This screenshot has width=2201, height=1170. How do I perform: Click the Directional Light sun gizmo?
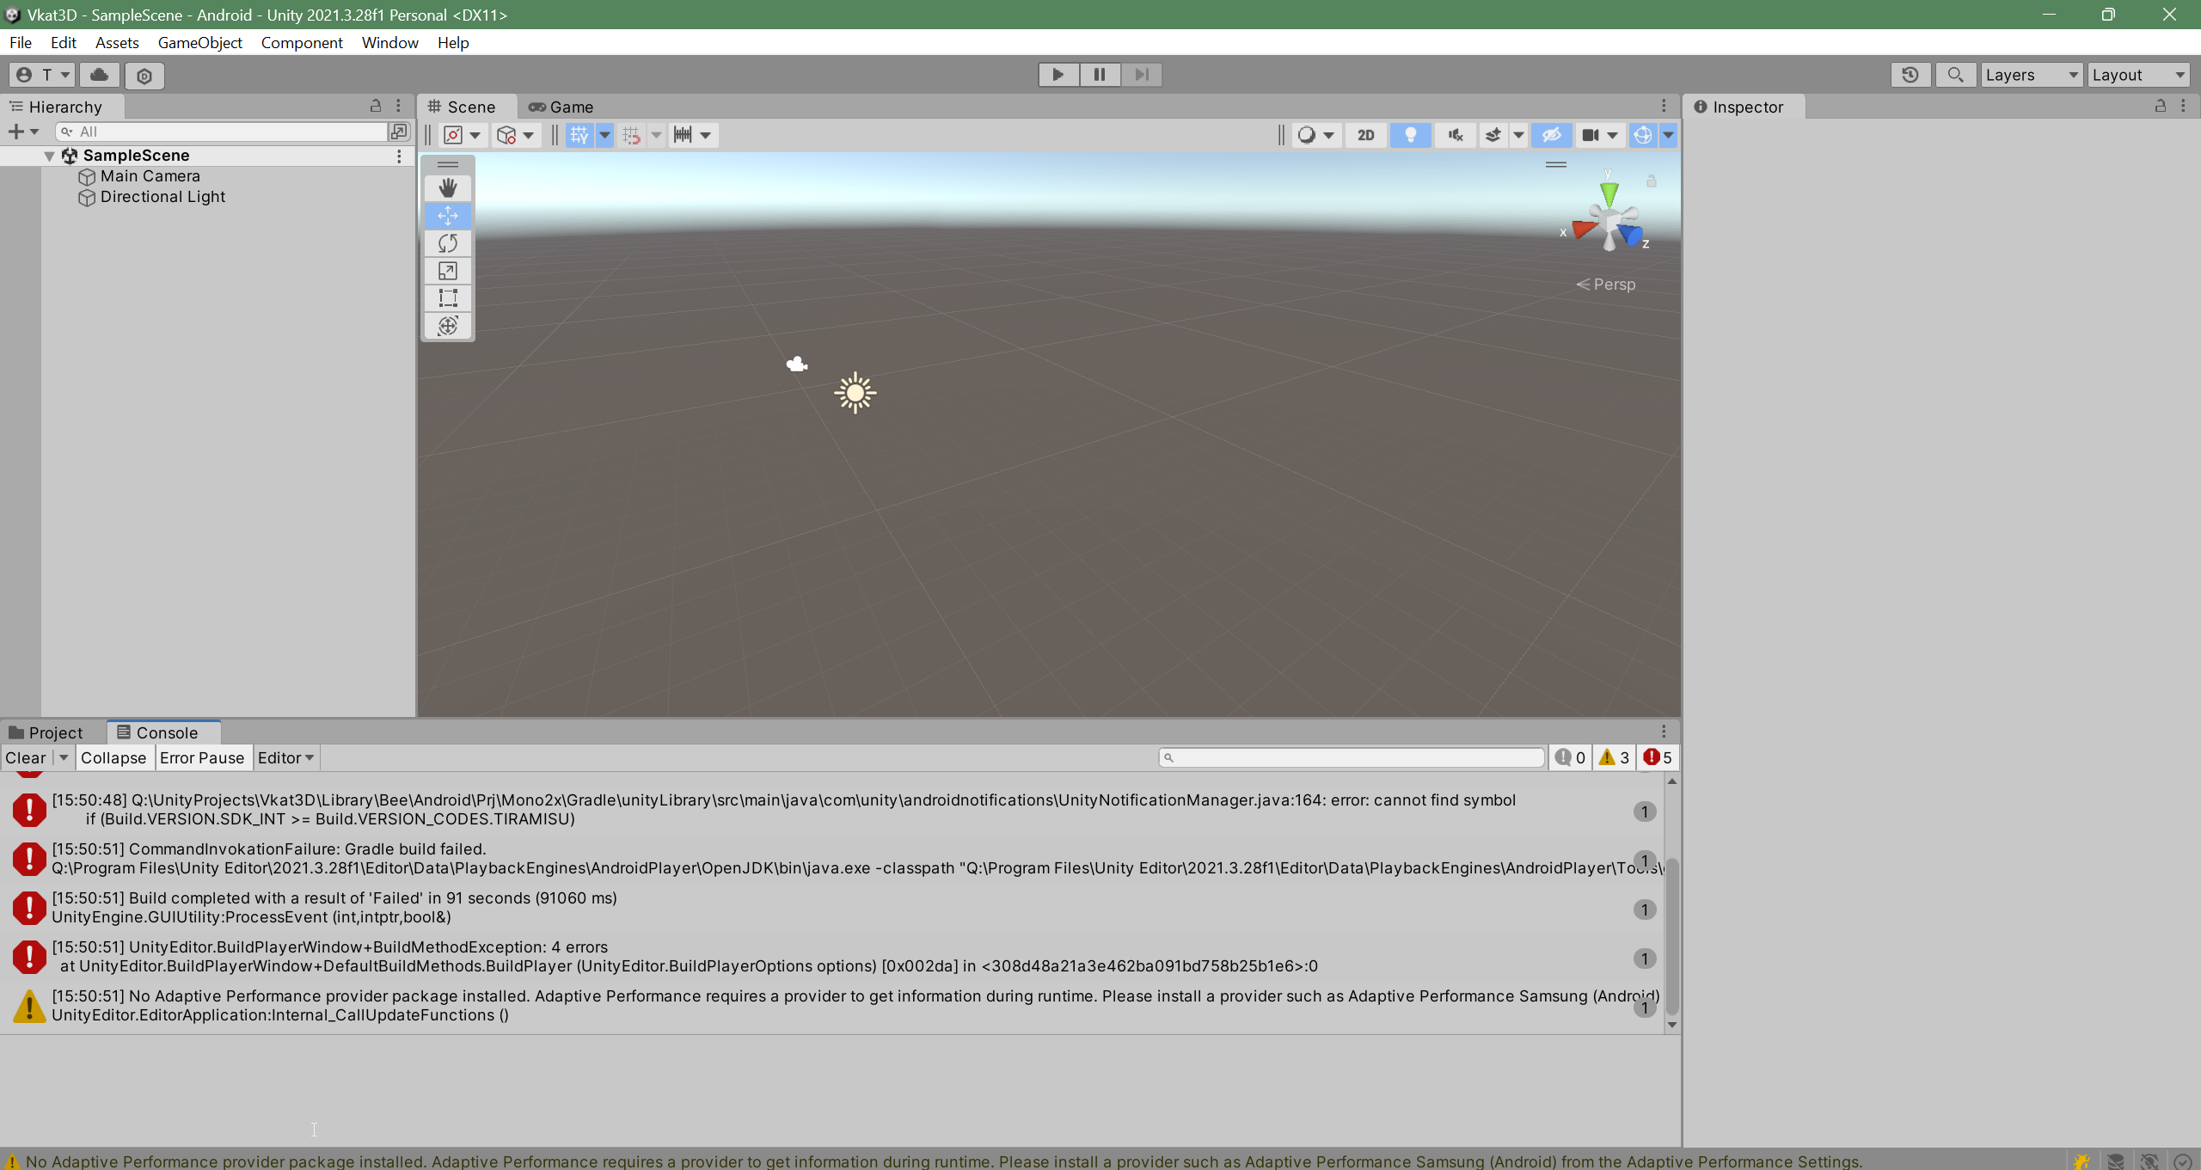pyautogui.click(x=855, y=393)
